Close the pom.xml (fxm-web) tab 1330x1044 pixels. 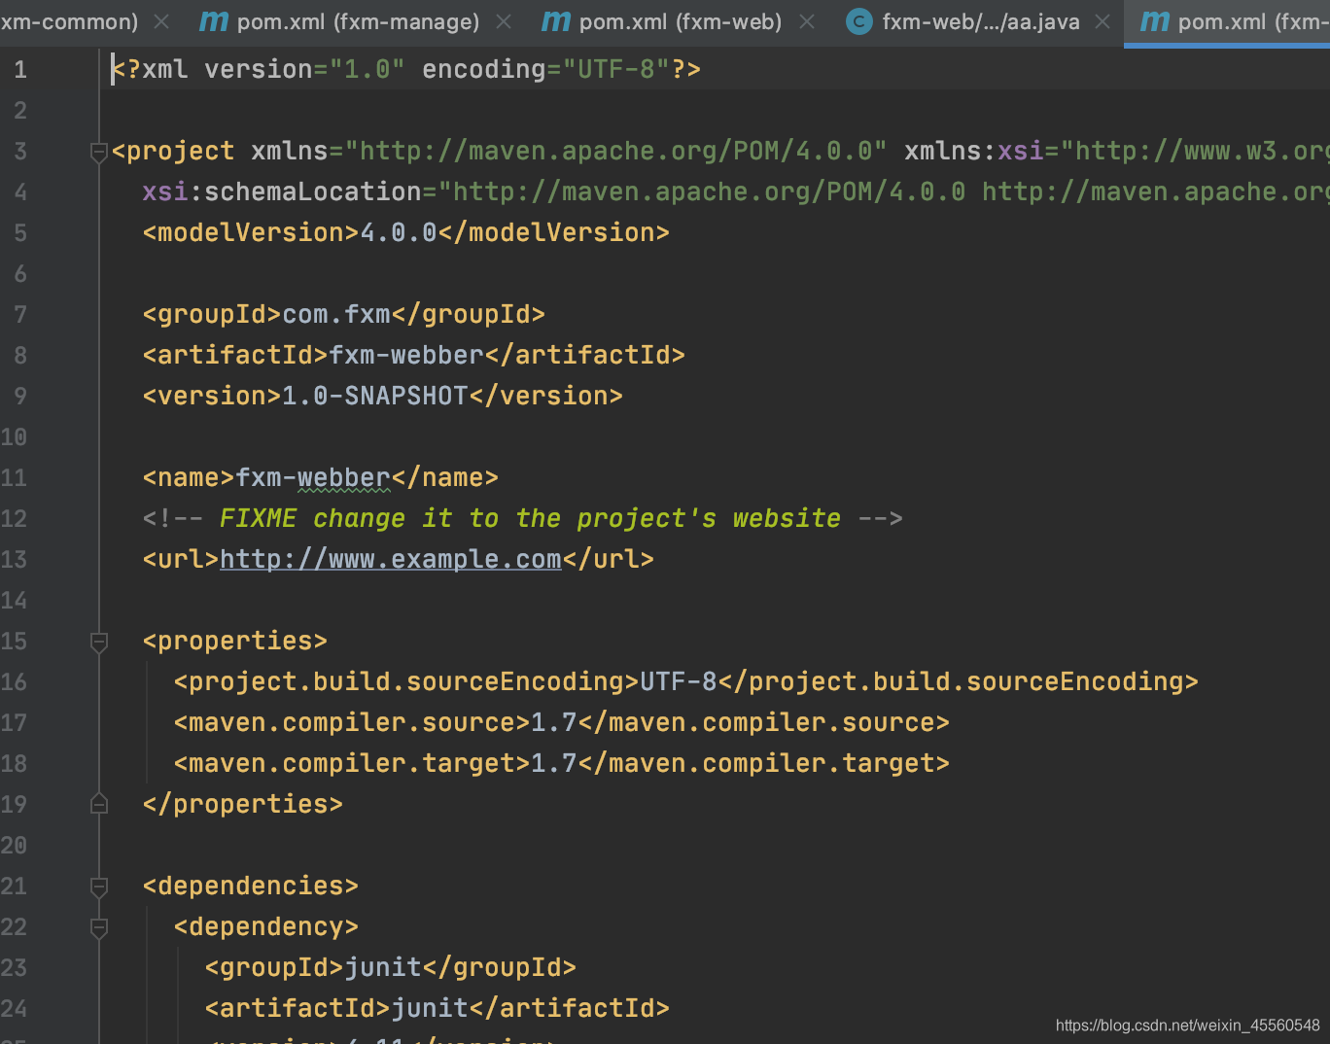(x=806, y=21)
